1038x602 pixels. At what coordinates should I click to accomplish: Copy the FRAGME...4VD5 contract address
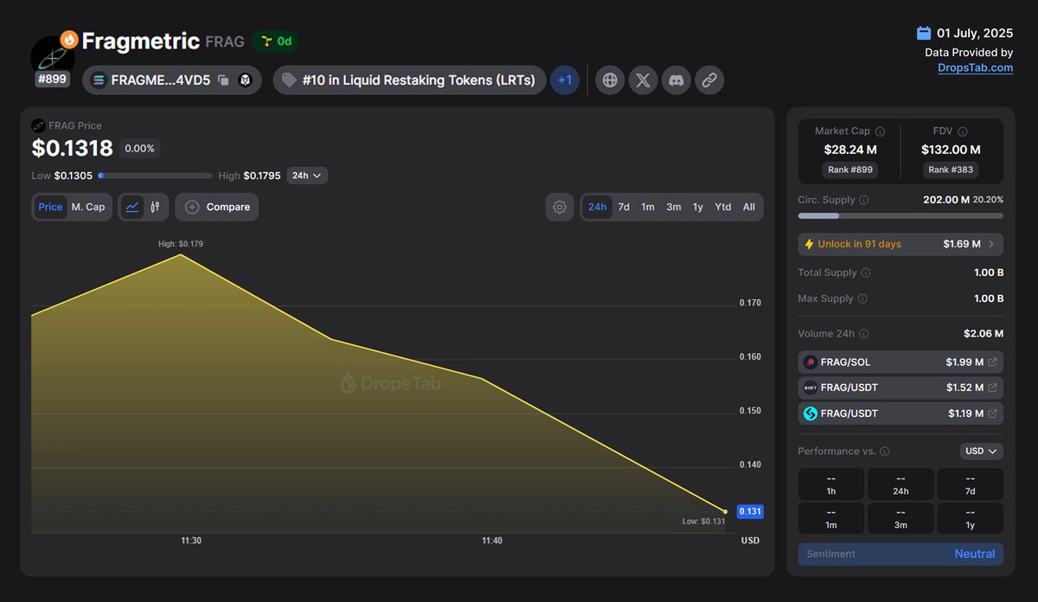[223, 80]
